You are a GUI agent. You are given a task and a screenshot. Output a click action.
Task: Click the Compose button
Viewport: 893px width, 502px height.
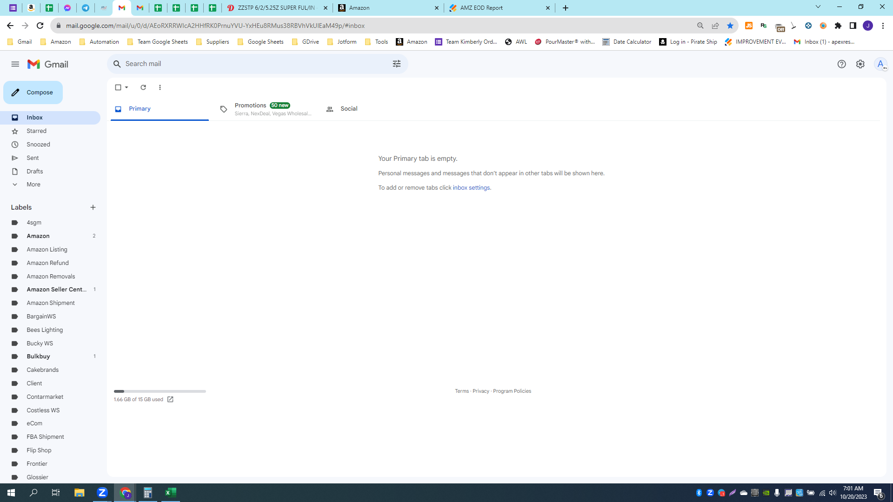click(x=33, y=92)
